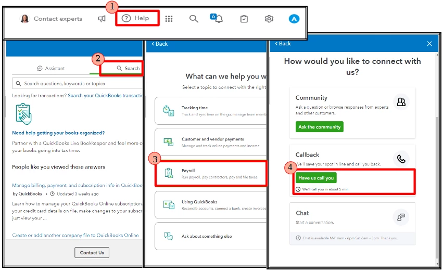This screenshot has height=271, width=443.
Task: Select Ask about something else topic
Action: 210,236
